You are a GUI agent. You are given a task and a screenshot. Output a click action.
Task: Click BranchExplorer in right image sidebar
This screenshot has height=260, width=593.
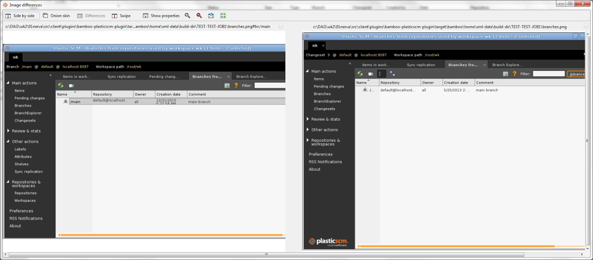pos(327,101)
